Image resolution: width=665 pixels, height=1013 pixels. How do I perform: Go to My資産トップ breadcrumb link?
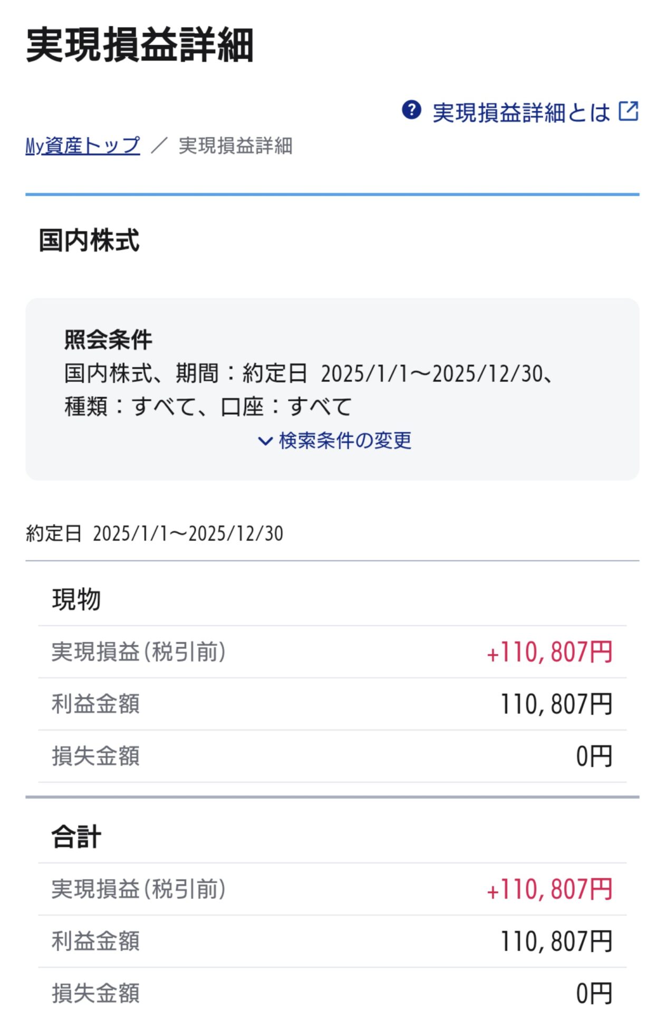[83, 146]
